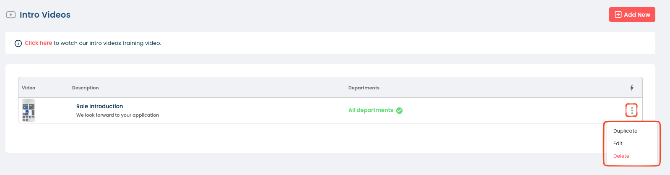
Task: Select Duplicate from the context menu
Action: (x=625, y=131)
